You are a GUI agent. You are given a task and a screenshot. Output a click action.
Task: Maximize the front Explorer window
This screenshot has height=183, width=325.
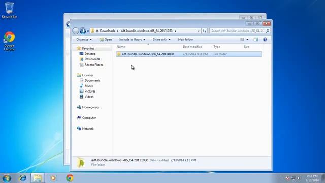[258, 24]
